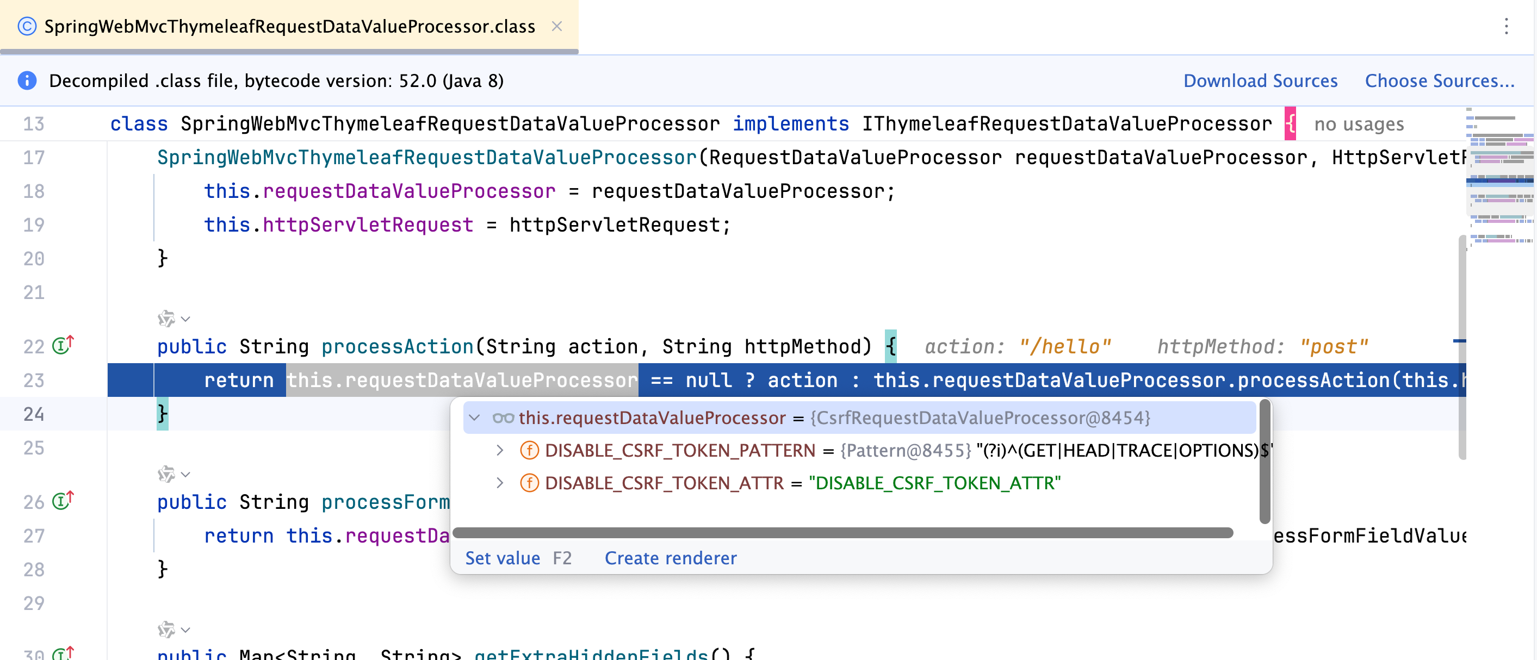Click line number 23 in the gutter
Image resolution: width=1537 pixels, height=660 pixels.
point(33,381)
